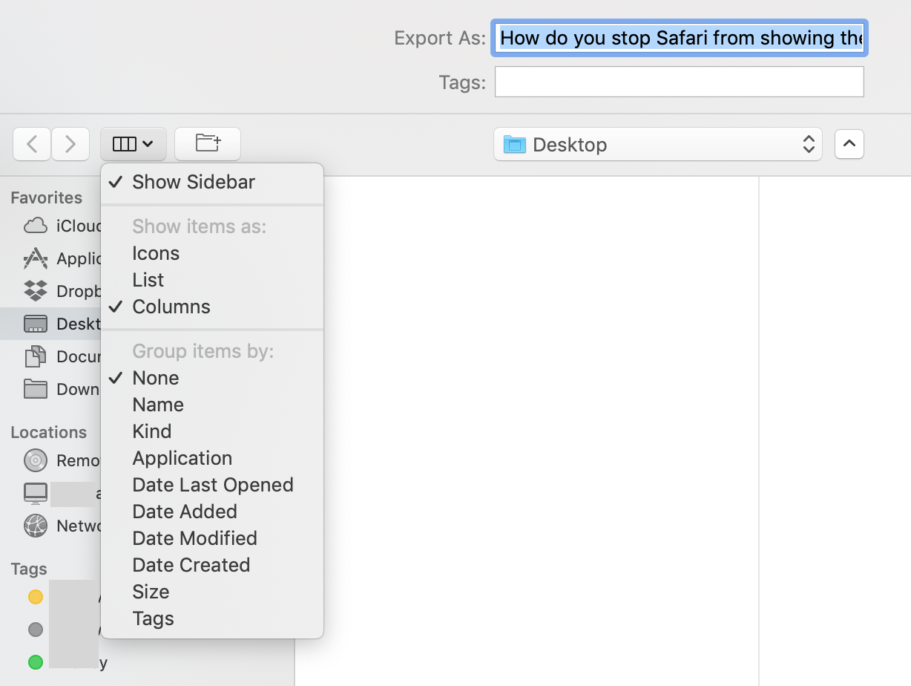
Task: Select Columns view option
Action: (x=212, y=307)
